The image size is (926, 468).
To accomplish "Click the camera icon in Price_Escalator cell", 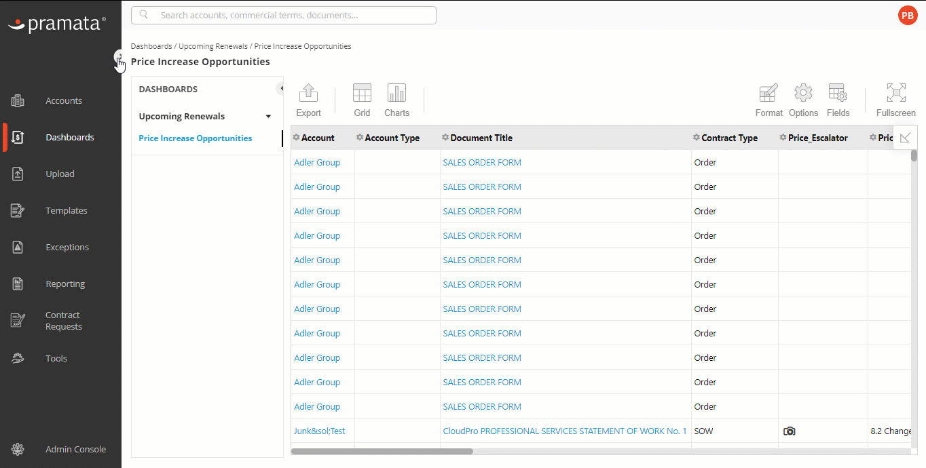I will click(789, 431).
